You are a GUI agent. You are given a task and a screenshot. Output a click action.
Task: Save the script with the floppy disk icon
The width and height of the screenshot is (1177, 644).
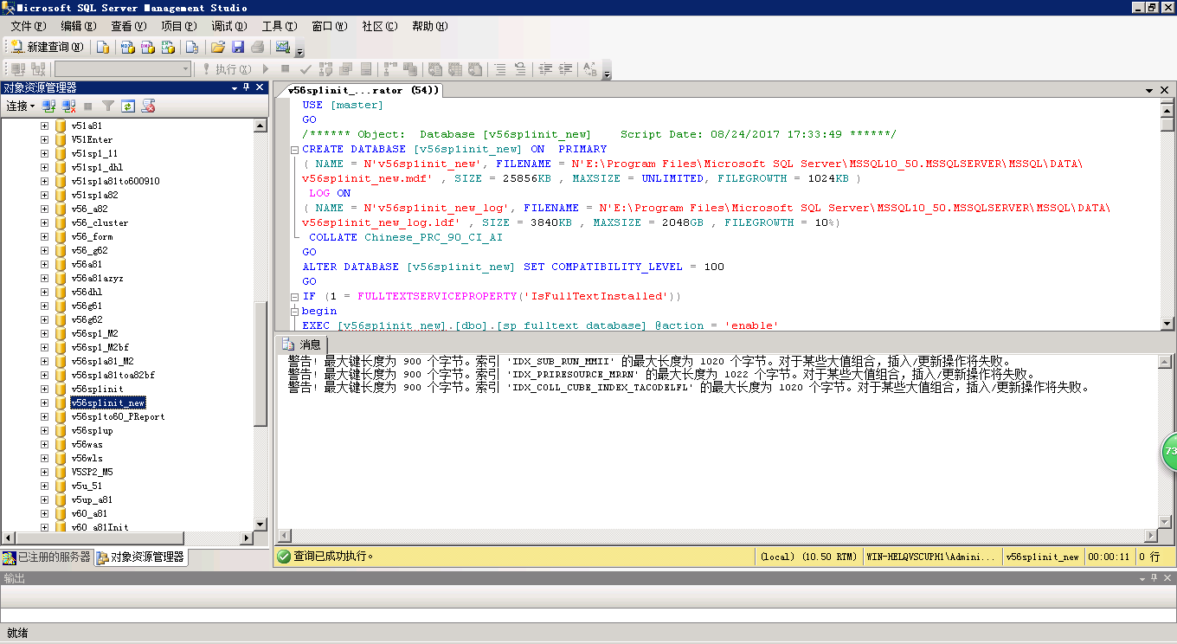tap(237, 47)
